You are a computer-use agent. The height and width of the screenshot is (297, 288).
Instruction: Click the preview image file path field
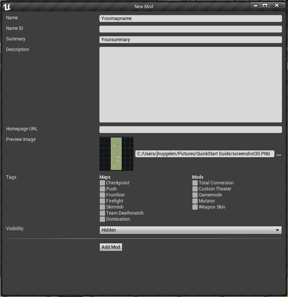(204, 154)
